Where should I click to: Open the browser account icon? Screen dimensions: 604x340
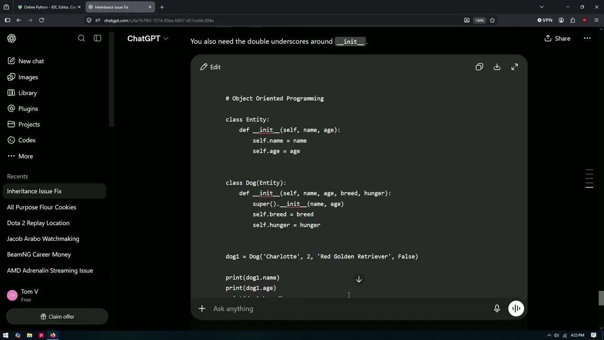[561, 20]
